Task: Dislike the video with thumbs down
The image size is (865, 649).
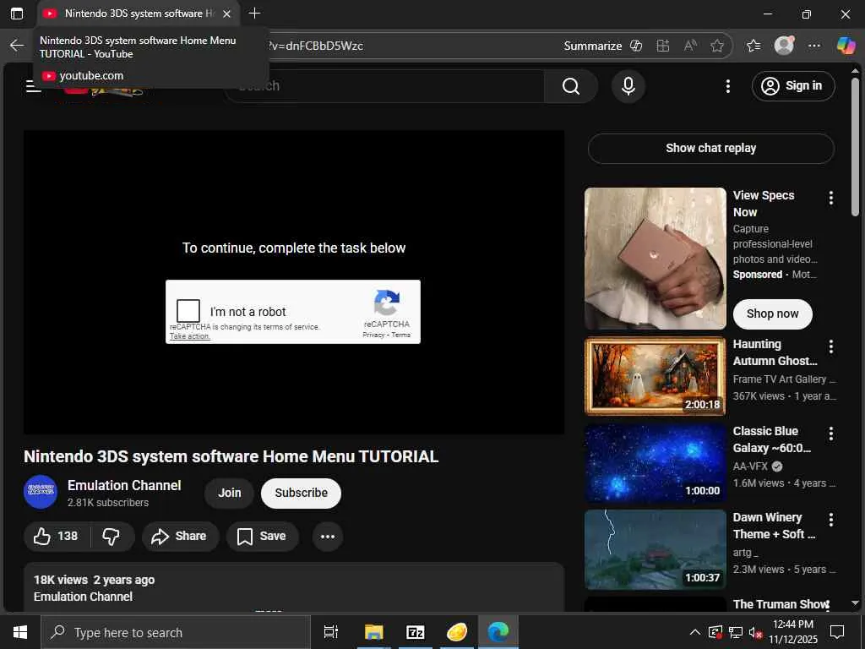Action: [112, 536]
